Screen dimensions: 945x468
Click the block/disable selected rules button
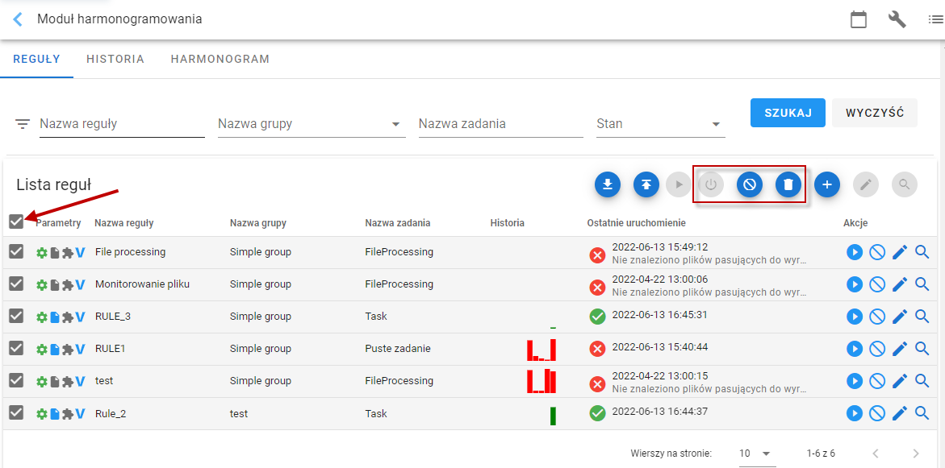click(750, 184)
